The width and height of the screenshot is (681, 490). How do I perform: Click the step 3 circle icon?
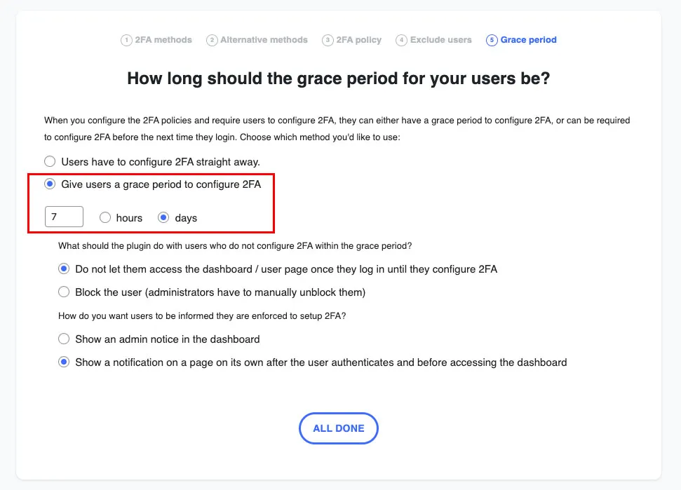(x=328, y=41)
